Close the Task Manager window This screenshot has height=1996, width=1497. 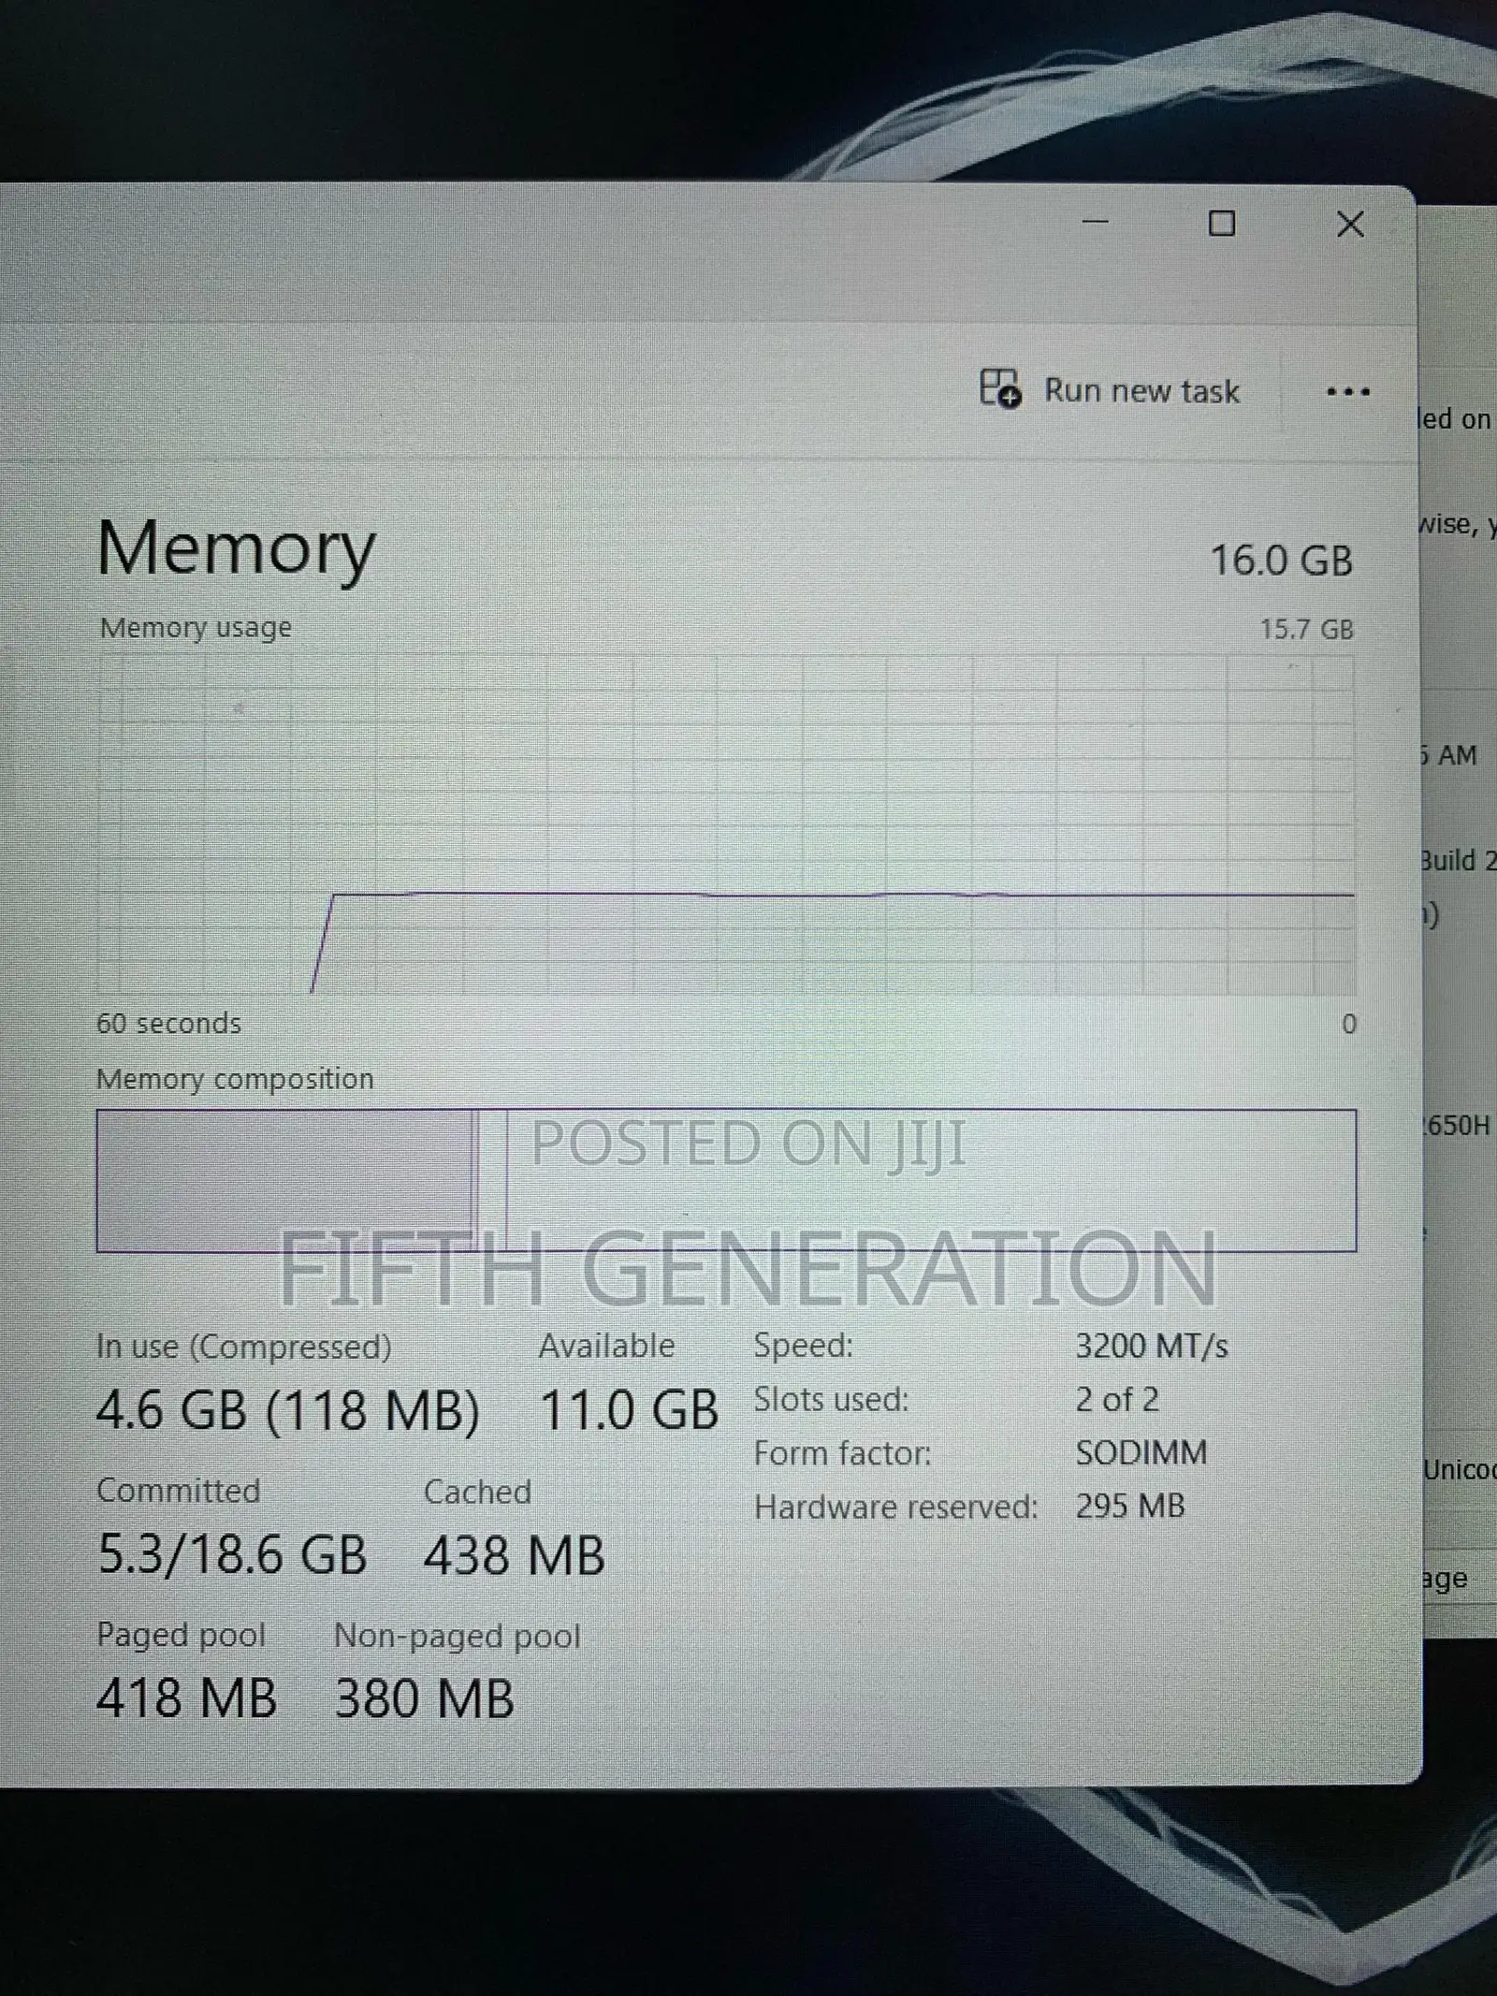tap(1350, 224)
